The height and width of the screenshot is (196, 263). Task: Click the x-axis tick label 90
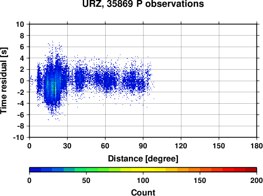pyautogui.click(x=143, y=146)
